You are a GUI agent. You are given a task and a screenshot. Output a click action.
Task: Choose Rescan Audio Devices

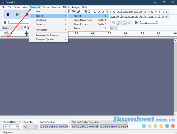49,35
